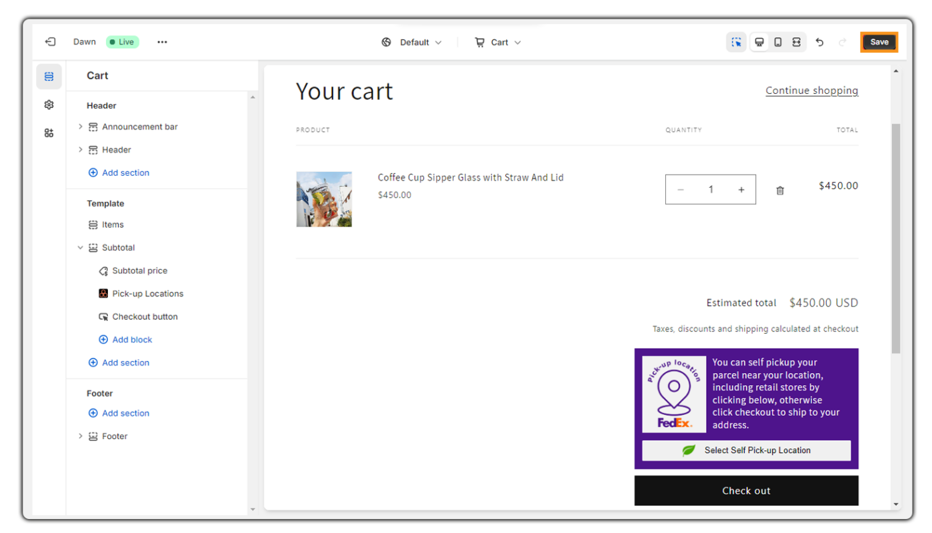
Task: Open Theme settings gear icon
Action: pyautogui.click(x=49, y=105)
